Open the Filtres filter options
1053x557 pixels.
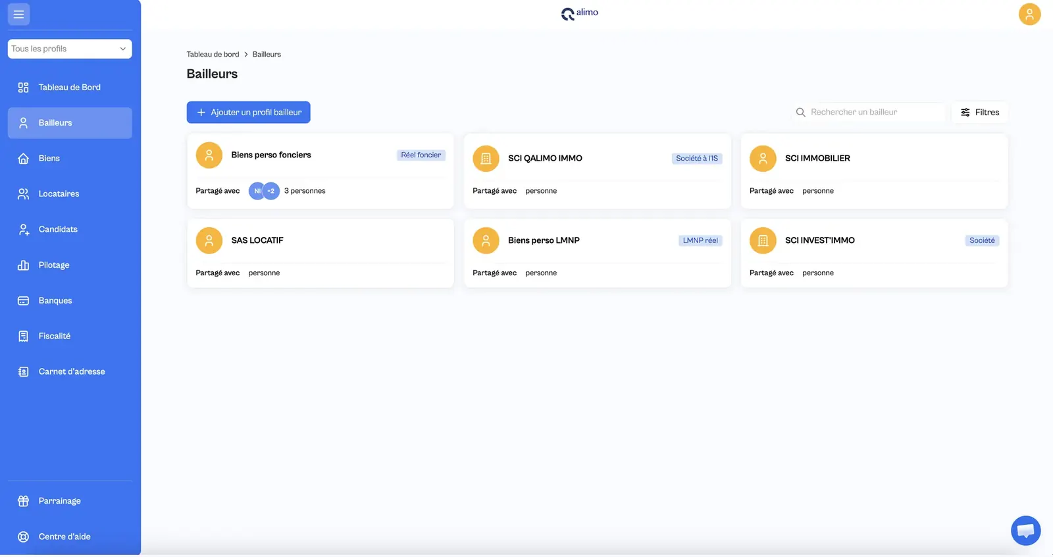980,113
